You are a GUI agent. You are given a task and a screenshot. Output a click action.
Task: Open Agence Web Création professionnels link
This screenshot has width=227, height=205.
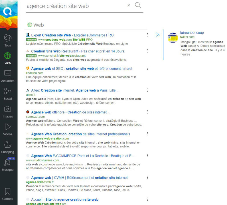81,134
